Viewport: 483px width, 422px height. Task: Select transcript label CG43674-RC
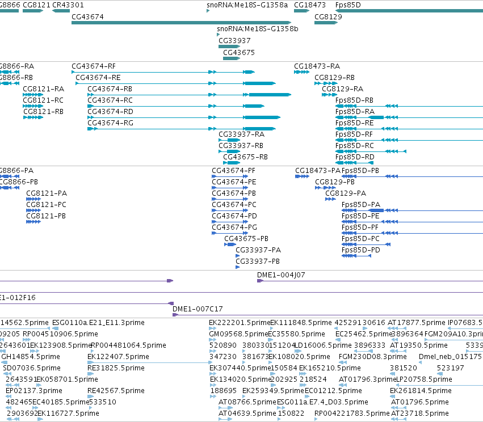[x=110, y=100]
